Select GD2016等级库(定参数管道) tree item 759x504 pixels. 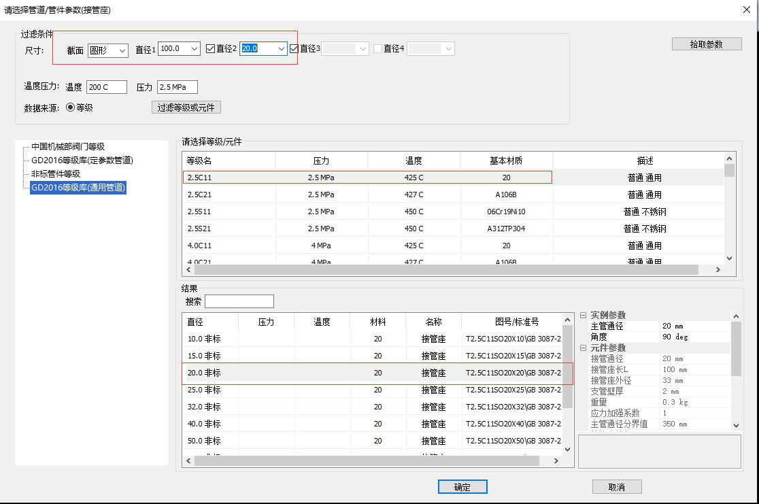(x=82, y=160)
